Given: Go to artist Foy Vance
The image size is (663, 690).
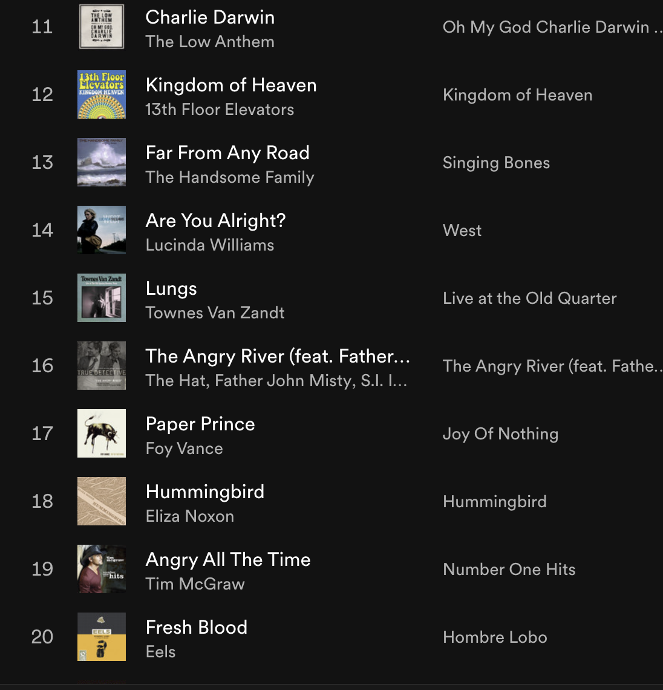Looking at the screenshot, I should point(185,448).
